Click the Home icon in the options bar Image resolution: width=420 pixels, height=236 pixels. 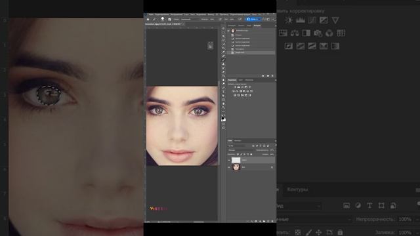point(148,19)
